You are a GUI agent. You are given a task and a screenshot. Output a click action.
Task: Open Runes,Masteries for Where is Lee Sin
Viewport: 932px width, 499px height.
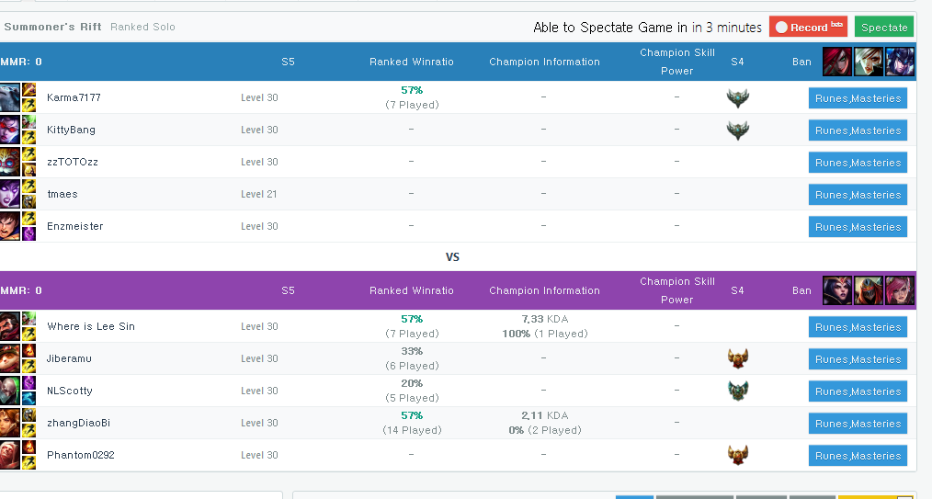tap(858, 327)
